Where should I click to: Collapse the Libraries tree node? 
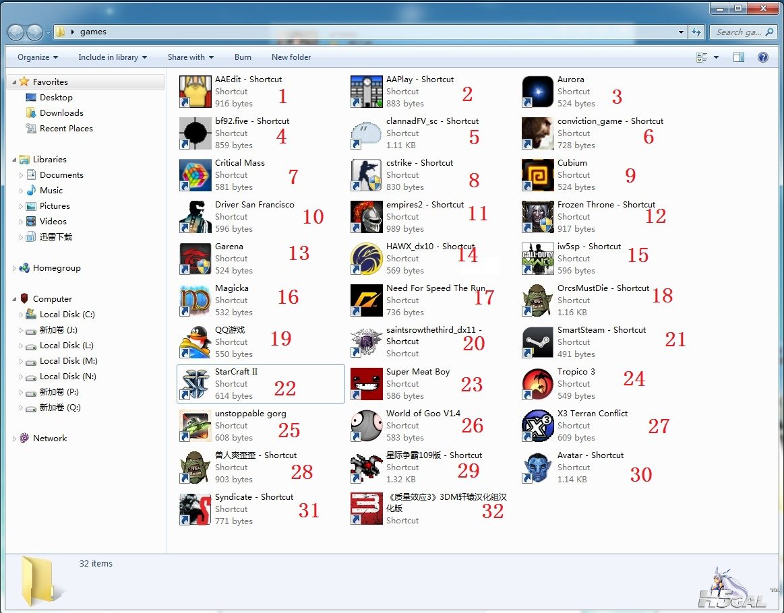[14, 160]
